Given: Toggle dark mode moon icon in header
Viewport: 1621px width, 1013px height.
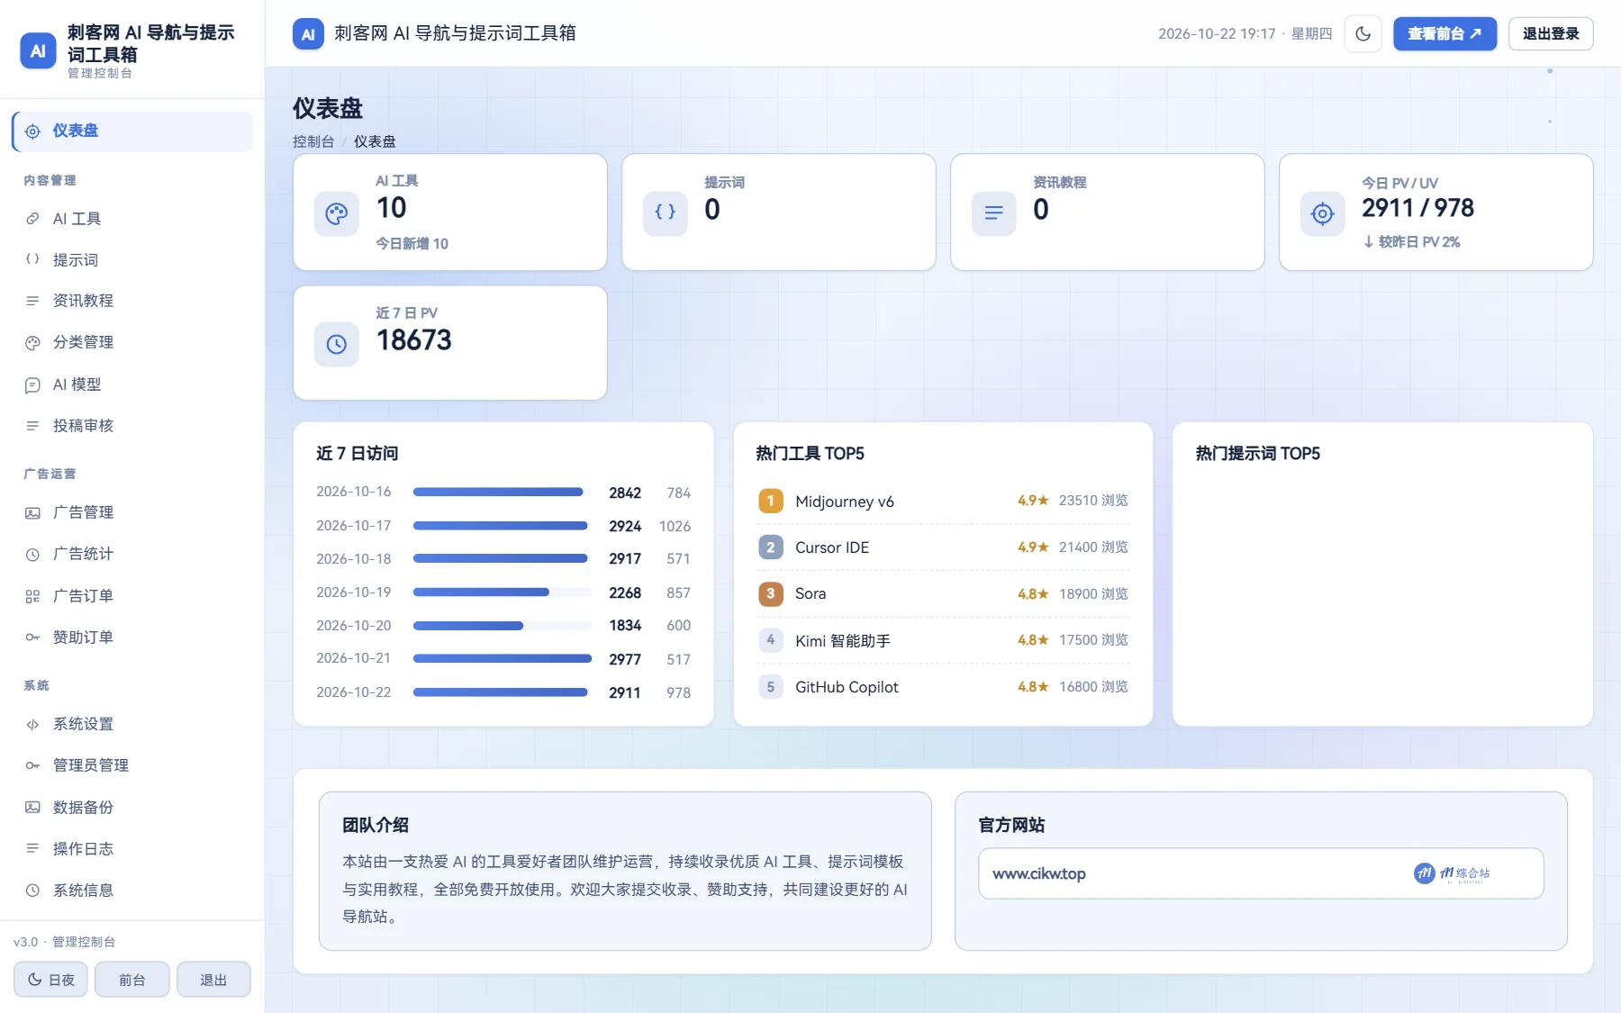Looking at the screenshot, I should pos(1363,34).
